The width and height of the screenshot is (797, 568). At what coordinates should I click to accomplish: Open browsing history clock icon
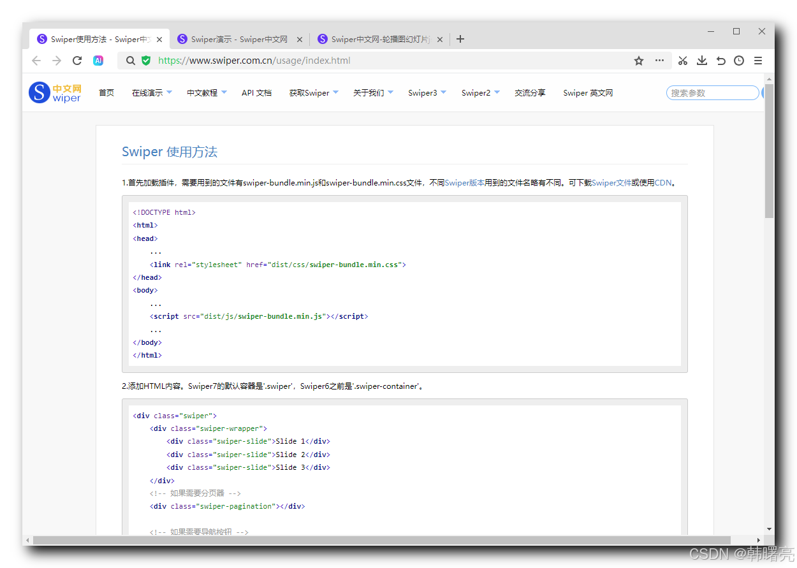739,61
